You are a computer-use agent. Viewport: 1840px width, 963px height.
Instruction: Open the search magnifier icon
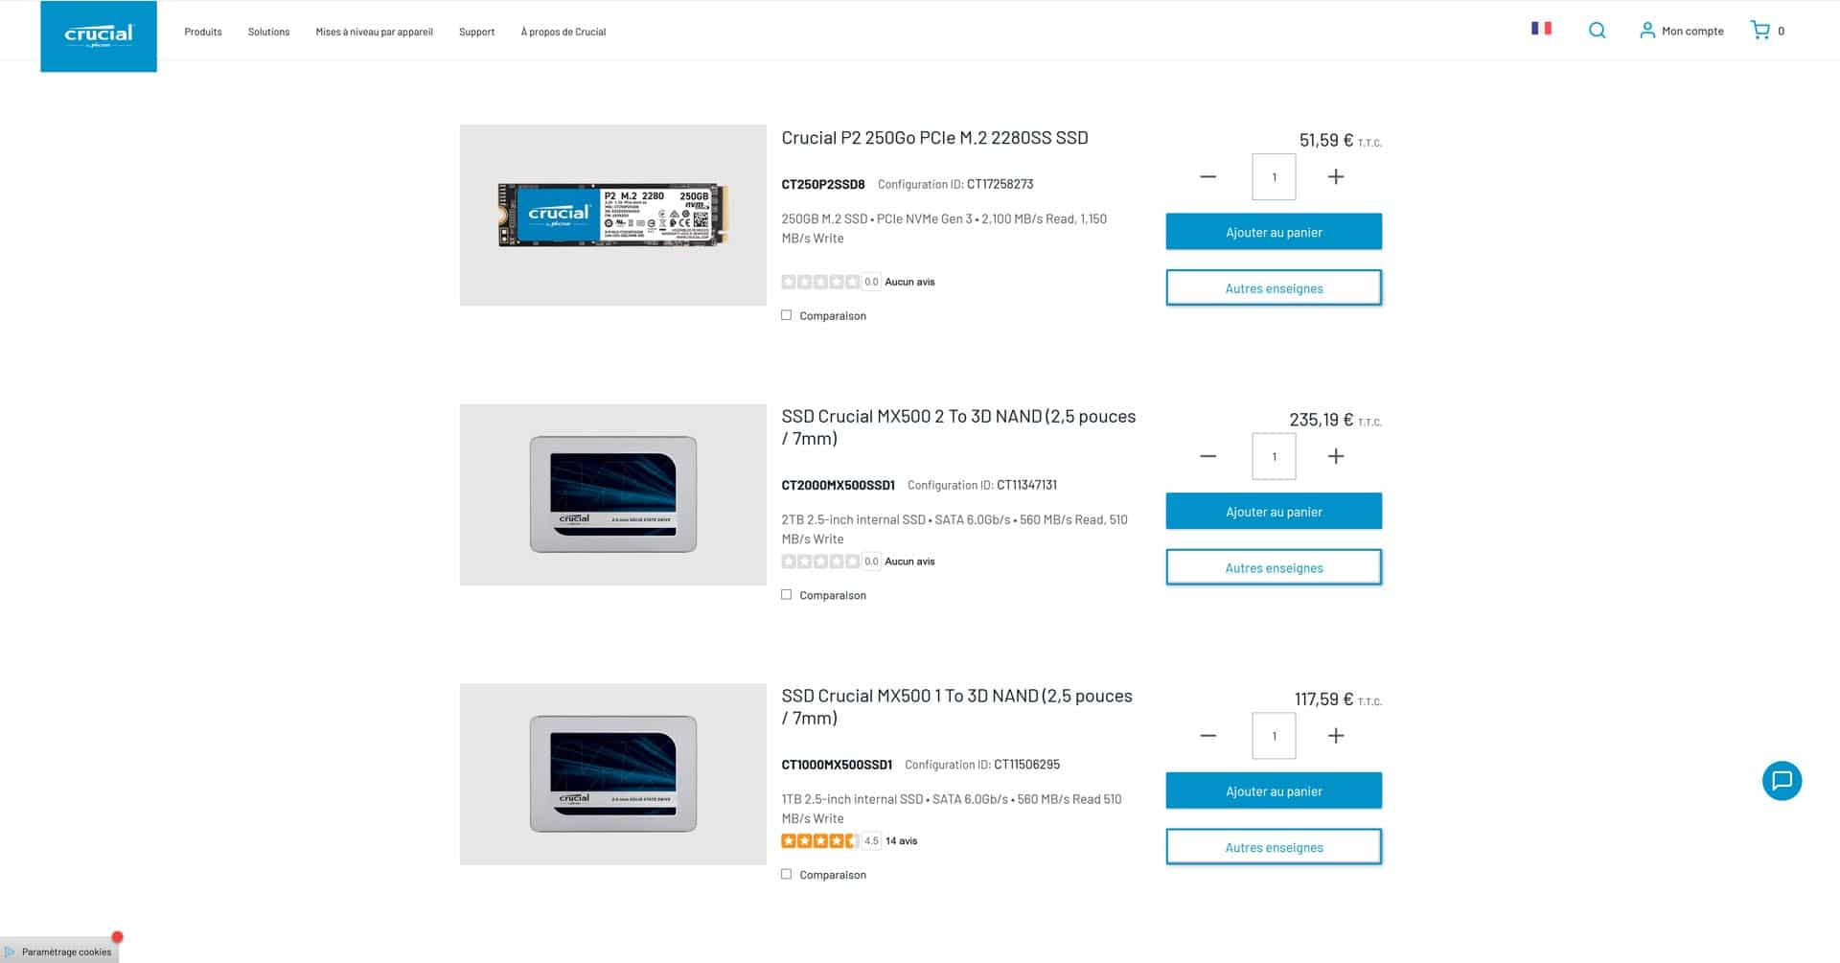[x=1597, y=31]
